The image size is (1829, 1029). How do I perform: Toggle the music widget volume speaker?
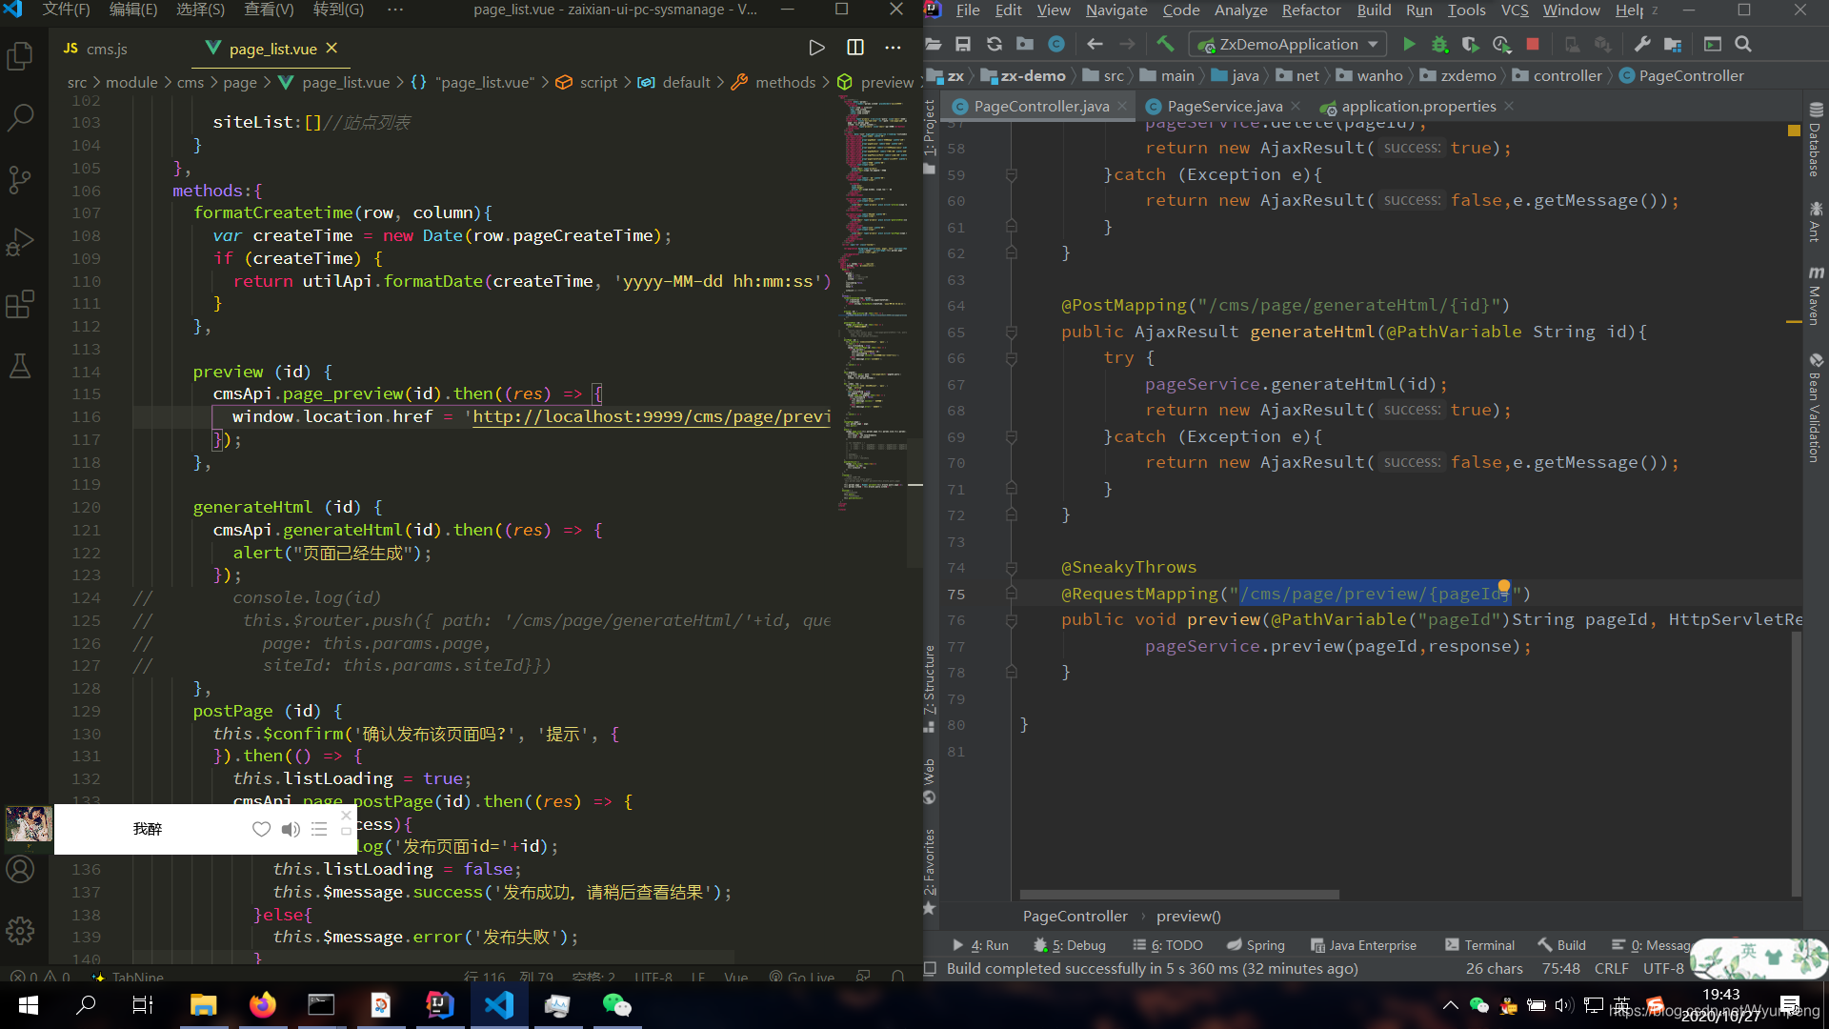click(291, 829)
